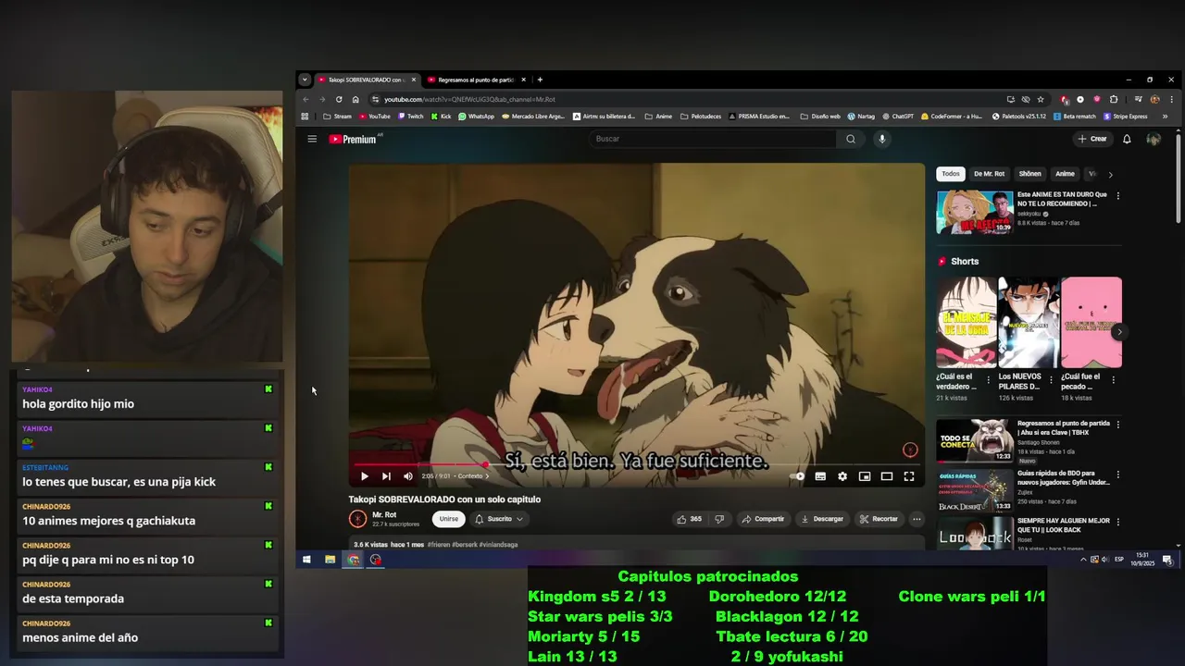
Task: Open Mr. Rot channel name link
Action: tap(384, 514)
